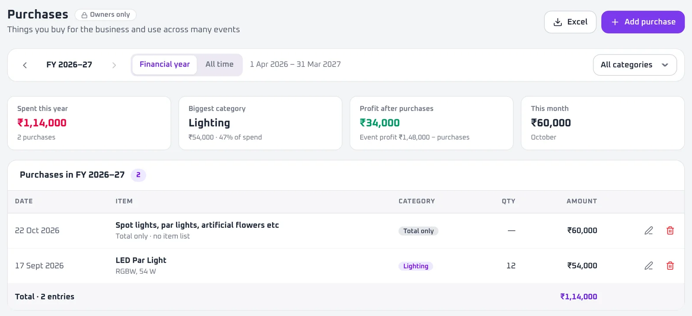Click the purchases count badge showing 2
Viewport: 692px width, 316px height.
tap(138, 175)
